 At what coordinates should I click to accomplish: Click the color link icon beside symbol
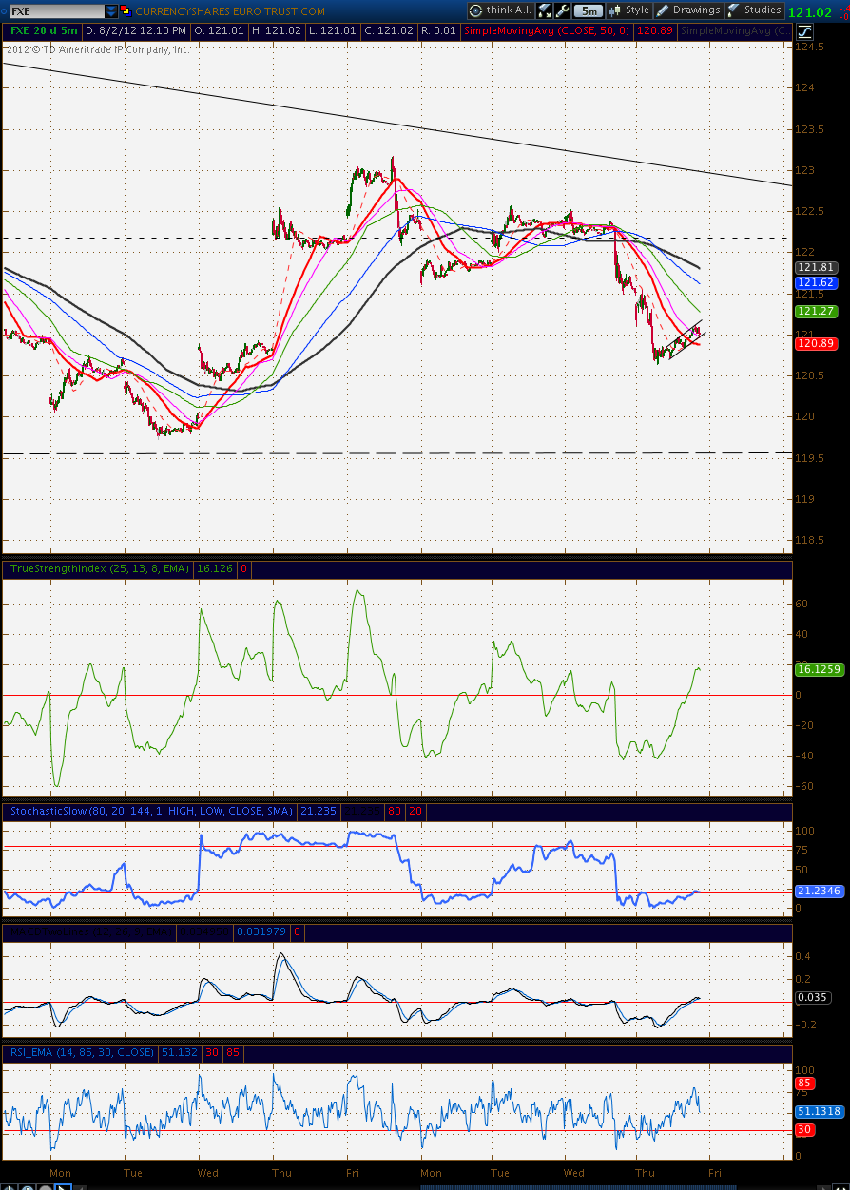(126, 11)
